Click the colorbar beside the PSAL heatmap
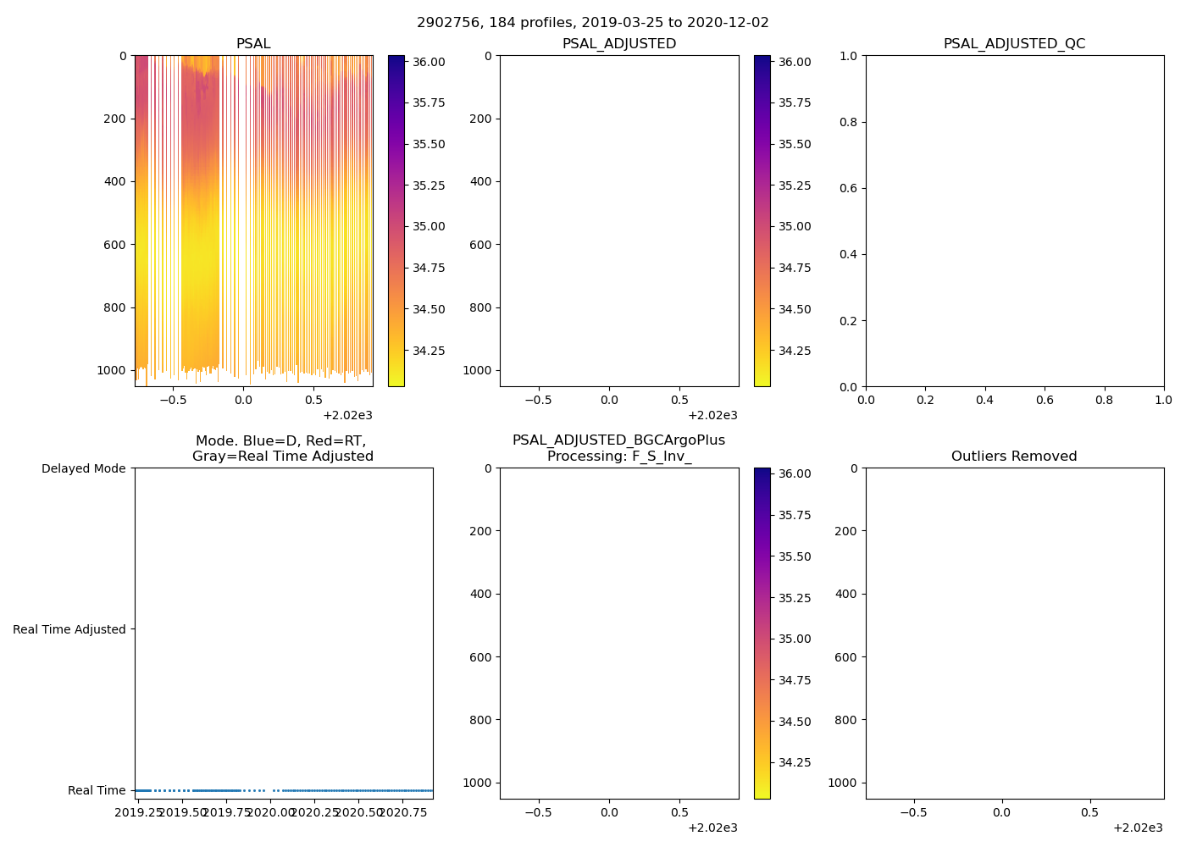Image resolution: width=1186 pixels, height=847 pixels. click(396, 220)
